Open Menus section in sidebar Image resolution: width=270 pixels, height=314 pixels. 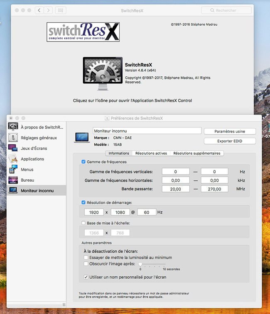36,170
